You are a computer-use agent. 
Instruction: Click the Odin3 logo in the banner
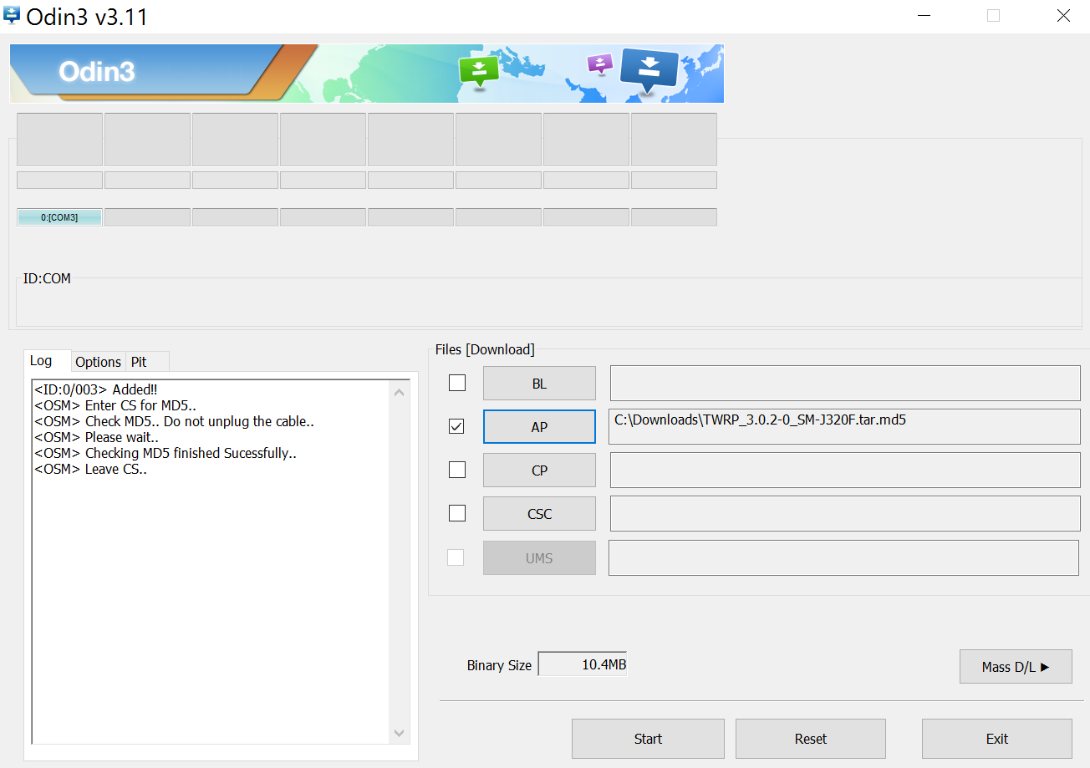97,72
